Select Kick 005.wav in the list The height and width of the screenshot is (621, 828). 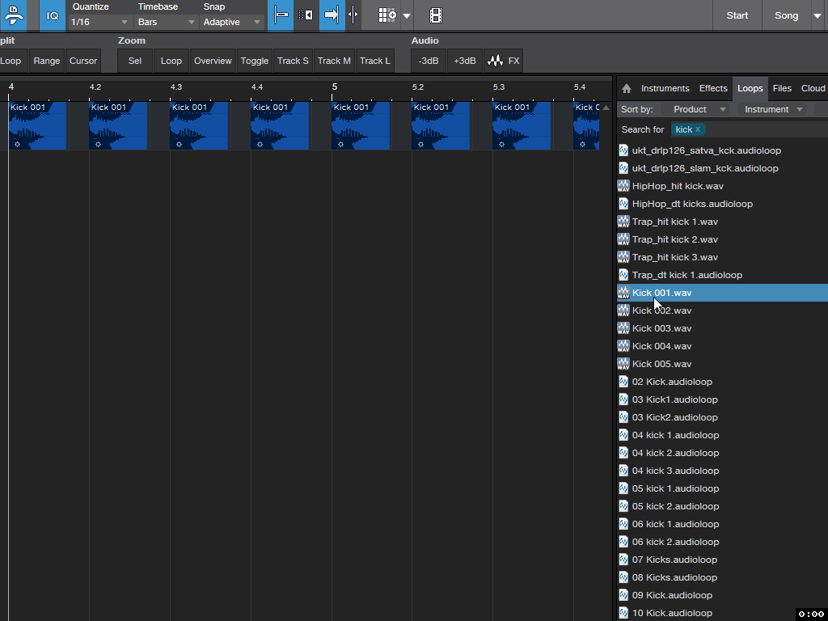[x=722, y=364]
